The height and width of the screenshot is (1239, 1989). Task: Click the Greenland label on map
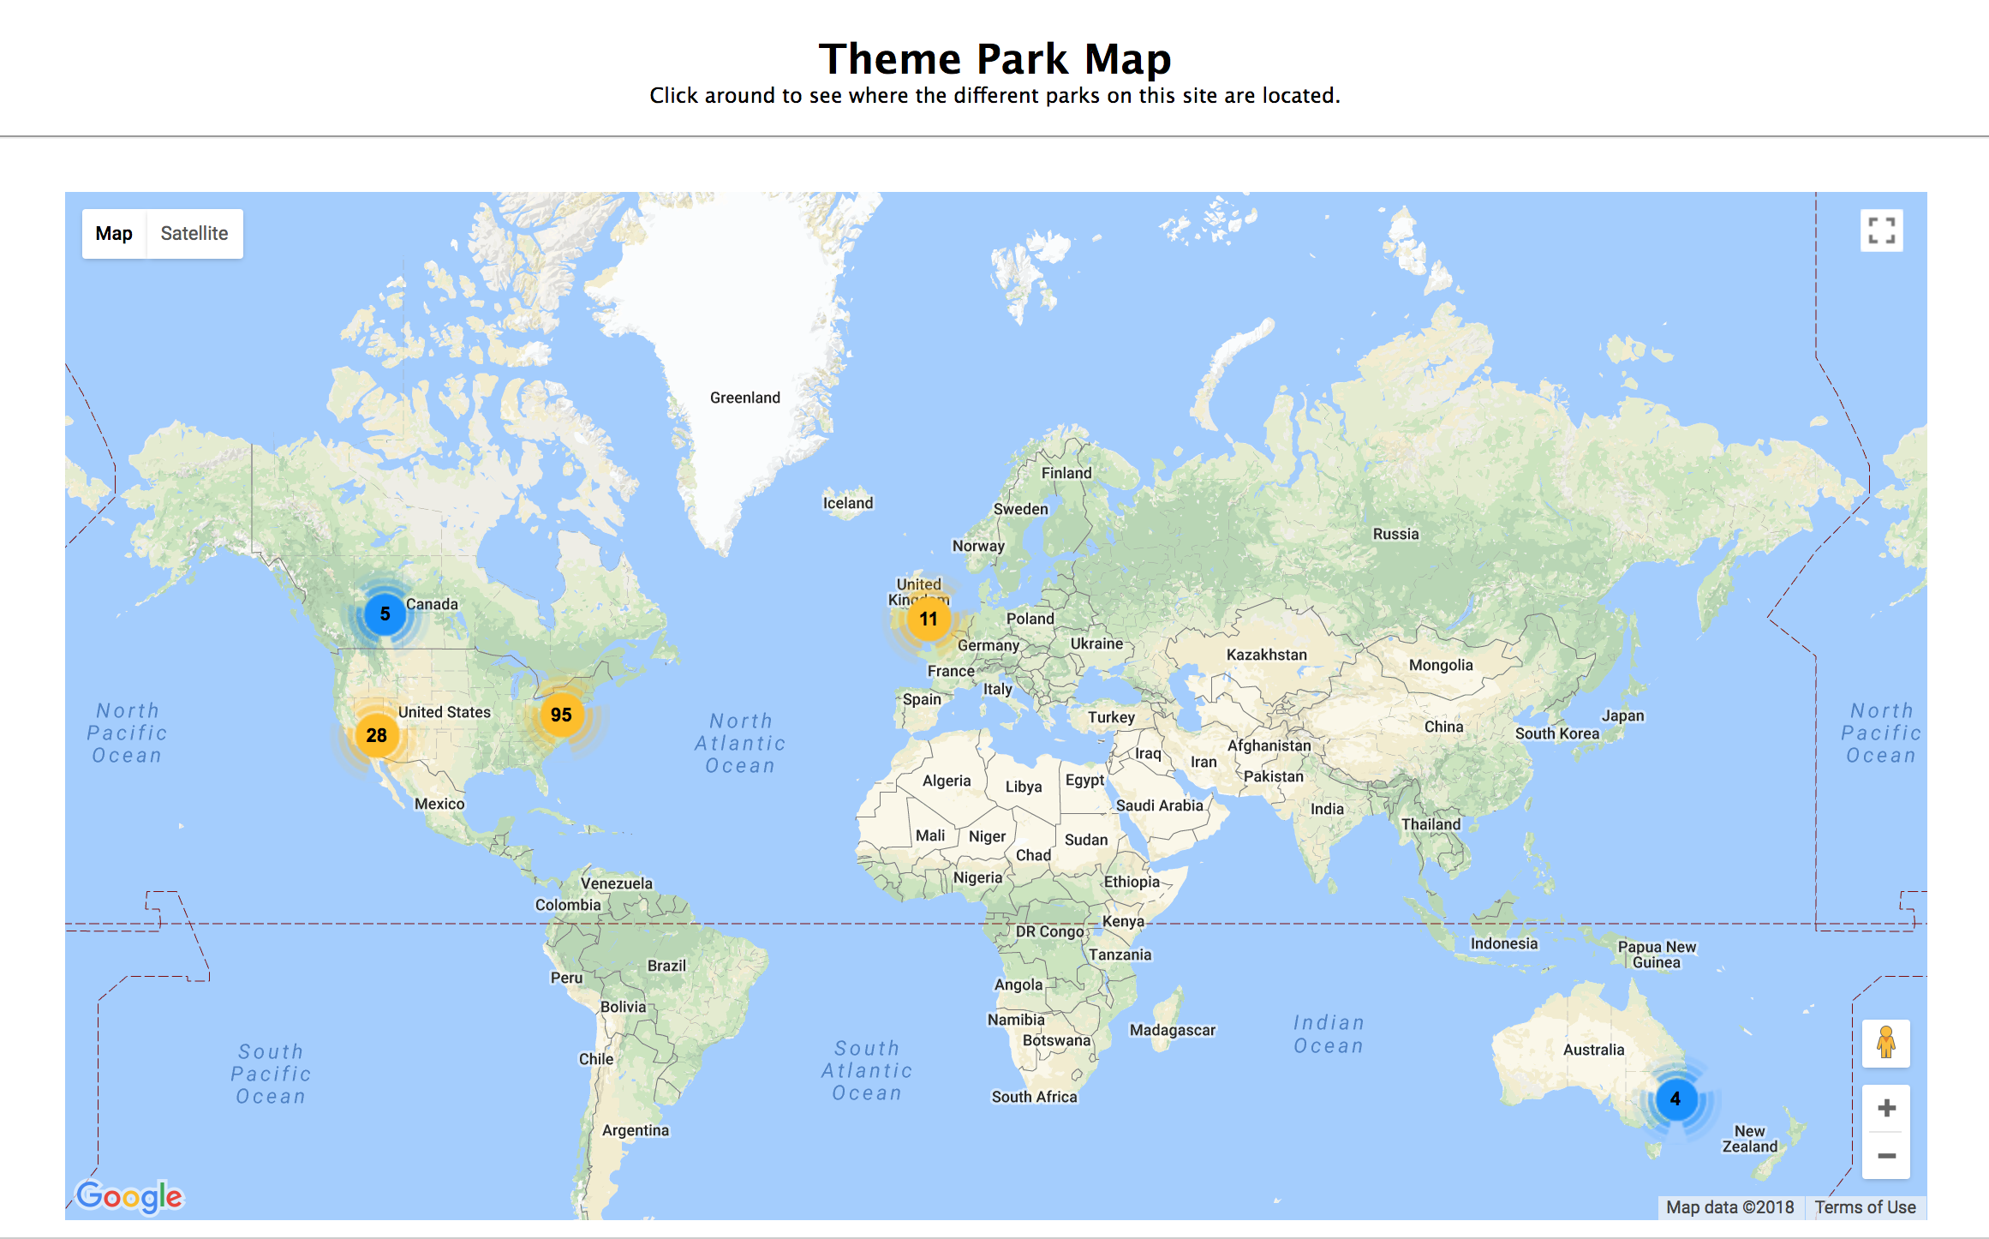744,398
